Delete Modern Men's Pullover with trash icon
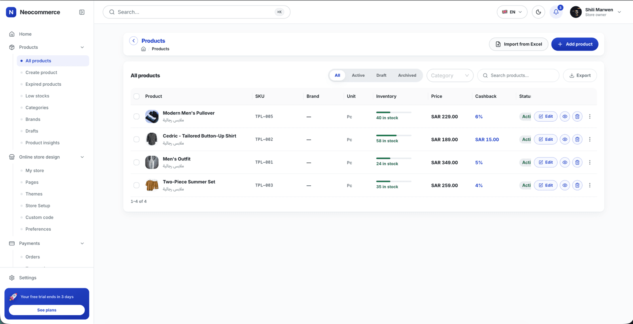 click(577, 117)
